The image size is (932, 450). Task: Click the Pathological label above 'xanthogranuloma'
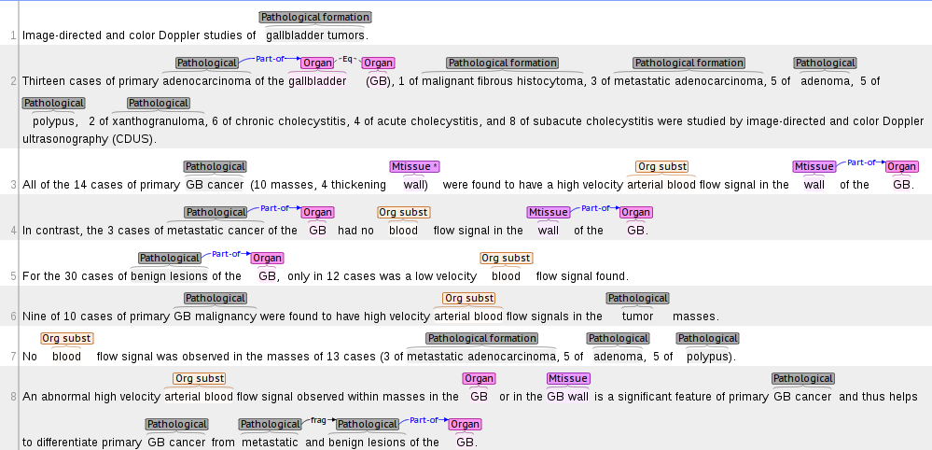click(x=158, y=104)
